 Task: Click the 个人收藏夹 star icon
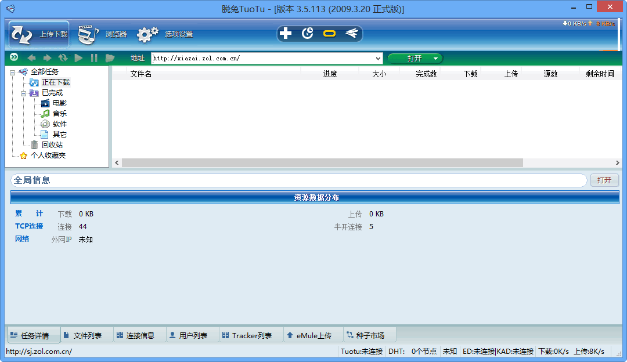point(24,155)
